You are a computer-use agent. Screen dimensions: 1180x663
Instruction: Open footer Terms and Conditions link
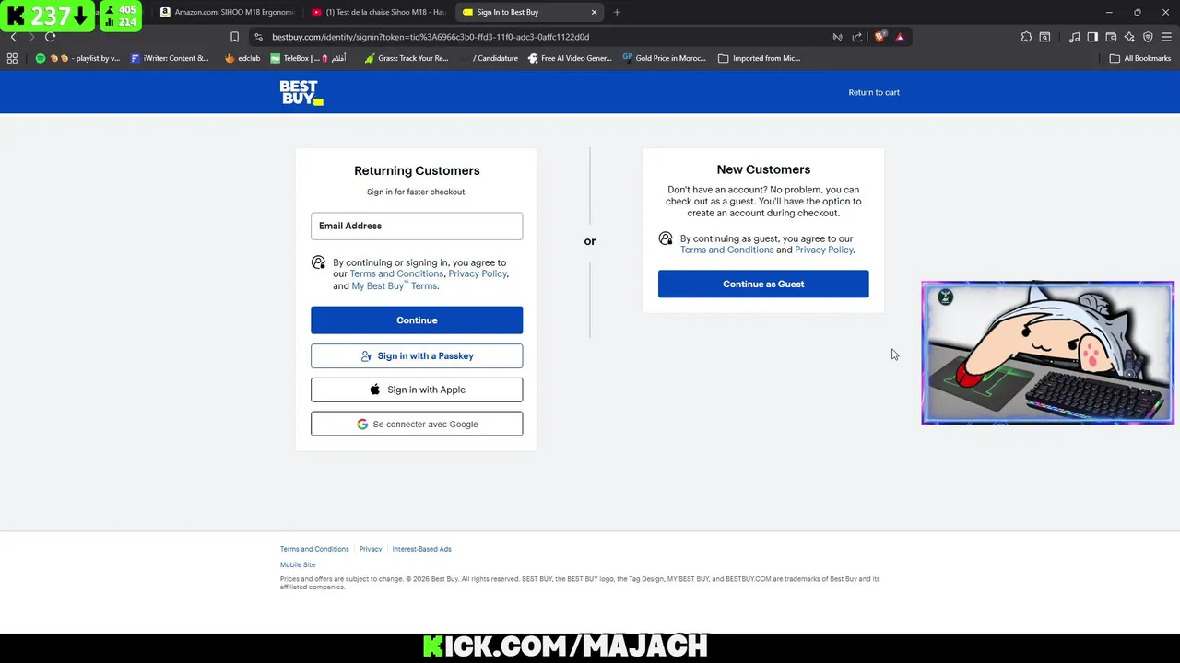[x=314, y=549]
